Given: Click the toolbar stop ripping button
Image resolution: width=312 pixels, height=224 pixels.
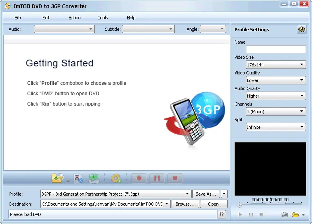Looking at the screenshot, I should pos(175,178).
